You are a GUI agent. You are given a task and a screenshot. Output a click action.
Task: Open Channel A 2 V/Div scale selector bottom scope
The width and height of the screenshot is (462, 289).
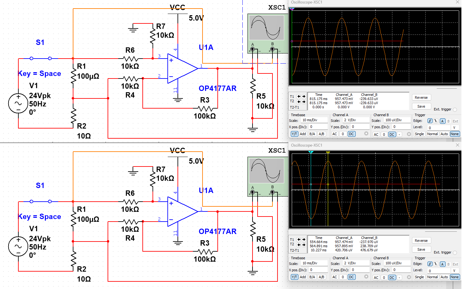click(x=356, y=263)
